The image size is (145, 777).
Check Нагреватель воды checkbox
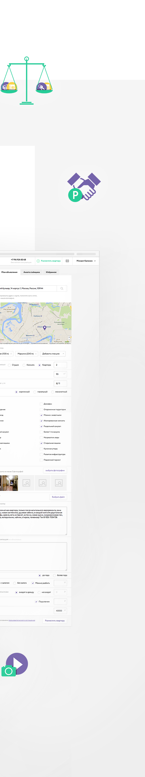(x=41, y=438)
